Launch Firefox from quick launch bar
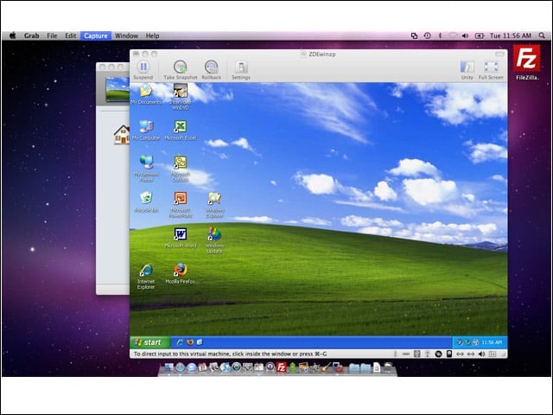 coord(190,342)
